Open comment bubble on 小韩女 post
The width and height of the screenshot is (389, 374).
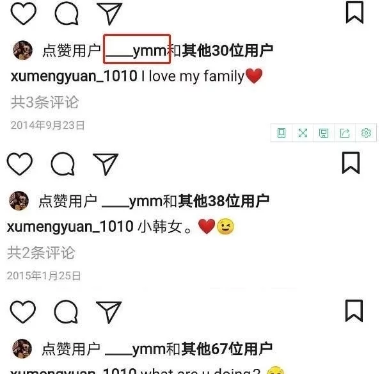click(x=63, y=164)
